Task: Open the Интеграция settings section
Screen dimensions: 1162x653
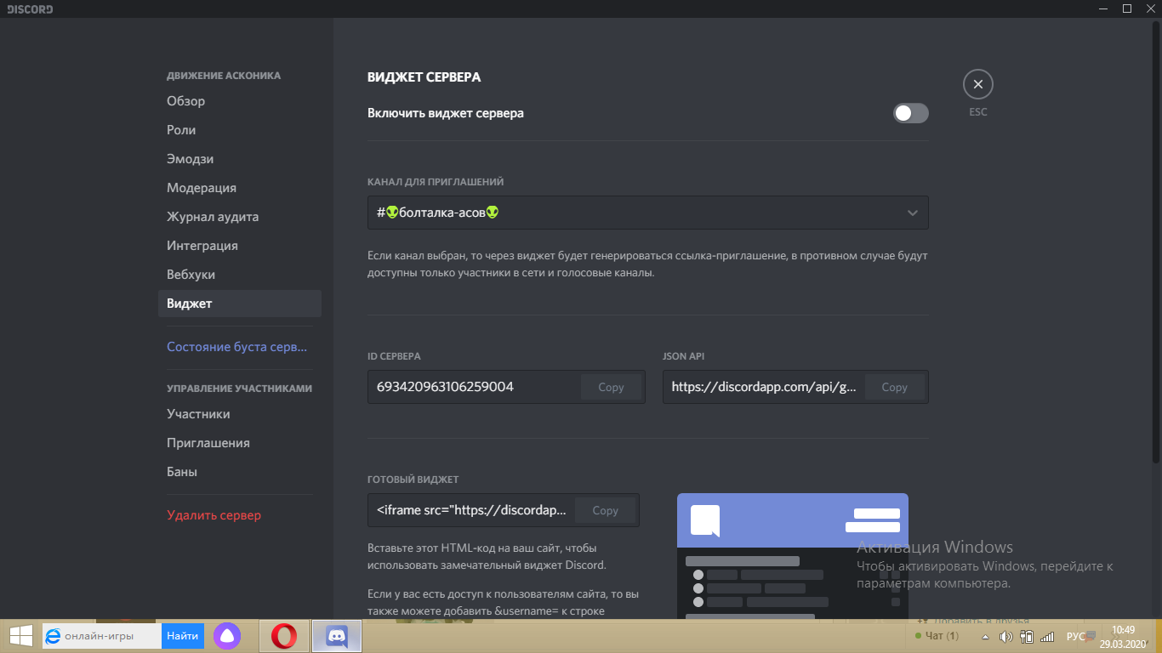Action: 240,246
